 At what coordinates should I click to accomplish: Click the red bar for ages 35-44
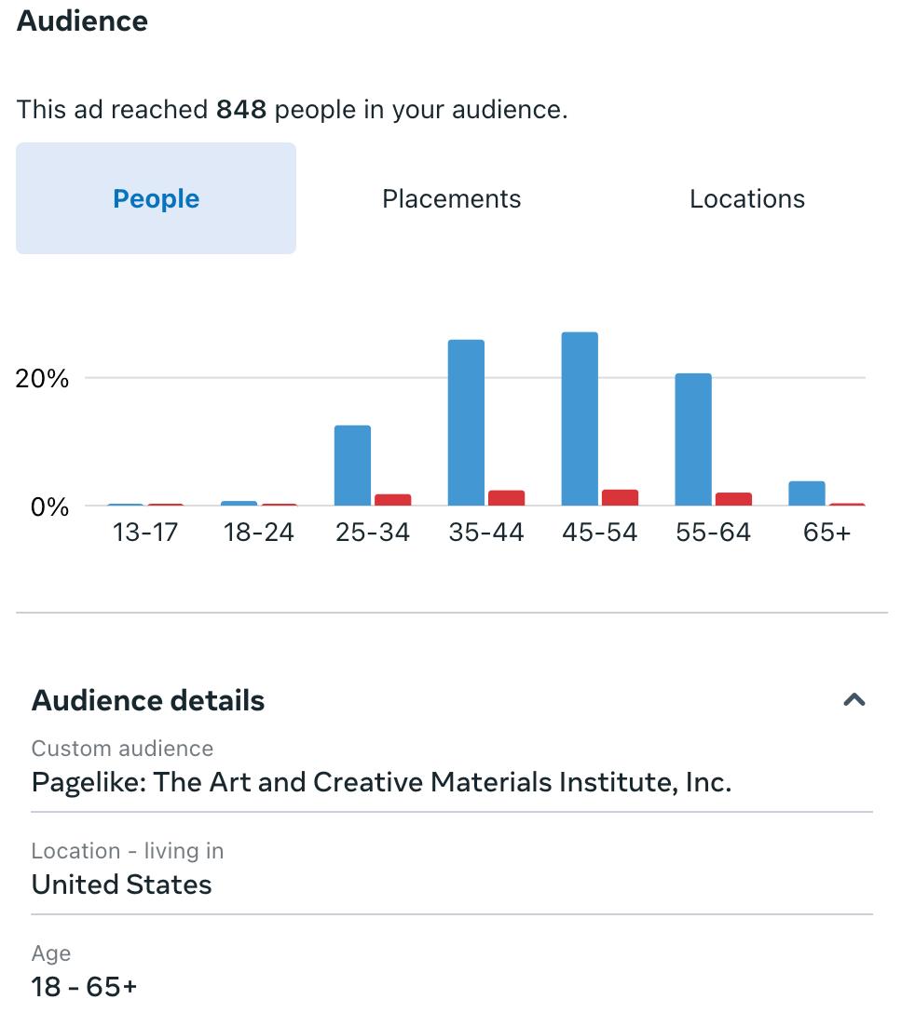[x=507, y=498]
